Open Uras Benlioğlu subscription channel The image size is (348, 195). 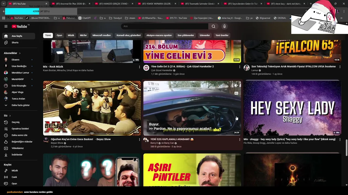(x=18, y=66)
